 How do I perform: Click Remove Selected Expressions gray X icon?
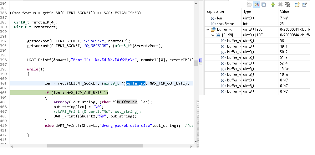280,4
